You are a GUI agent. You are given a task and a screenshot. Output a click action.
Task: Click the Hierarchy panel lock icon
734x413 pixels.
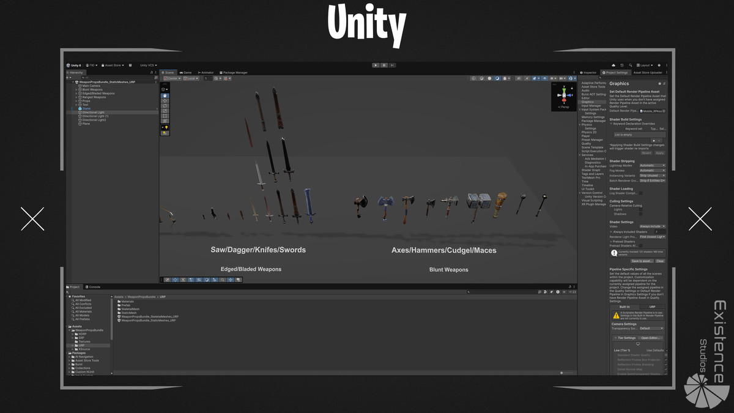click(x=152, y=72)
